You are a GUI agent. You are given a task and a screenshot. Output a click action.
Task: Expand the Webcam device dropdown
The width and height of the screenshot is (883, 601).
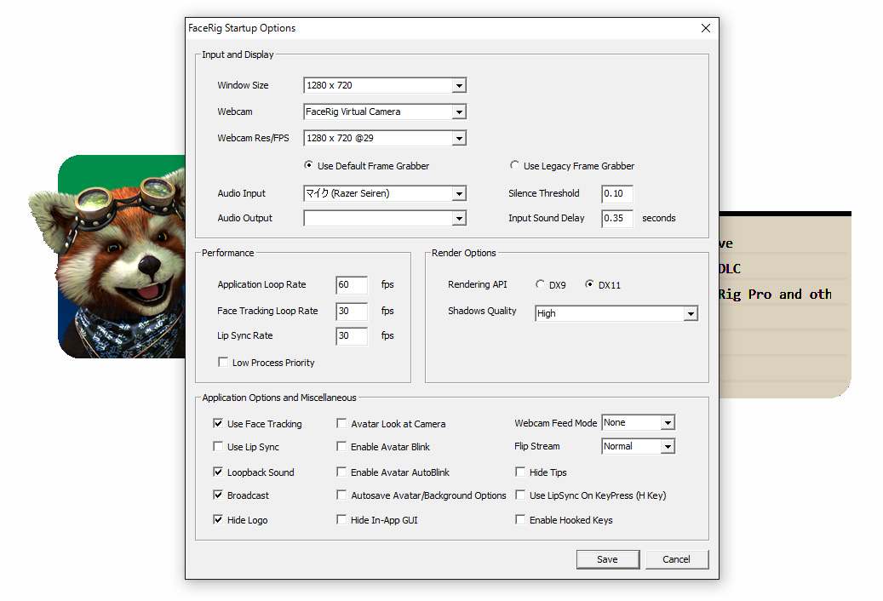click(459, 112)
